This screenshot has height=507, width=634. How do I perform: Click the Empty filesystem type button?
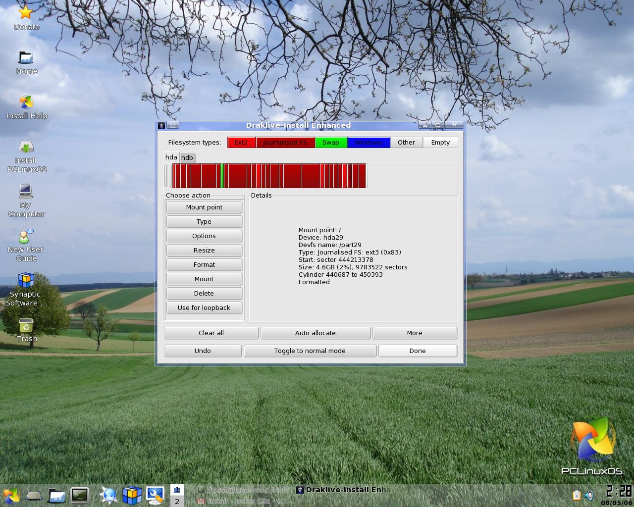tap(440, 143)
